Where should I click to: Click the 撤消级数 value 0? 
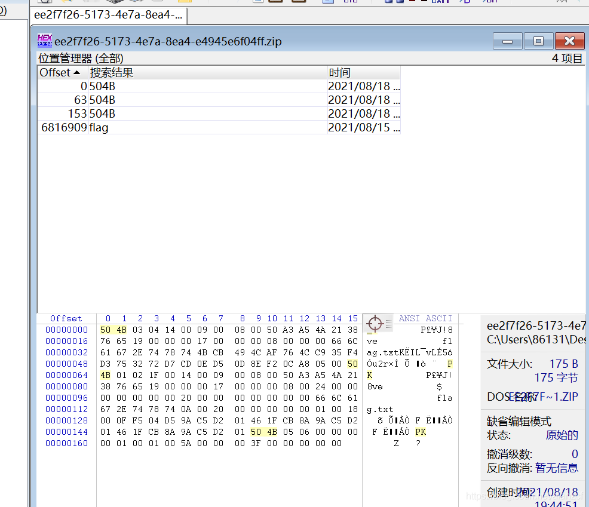pyautogui.click(x=575, y=454)
